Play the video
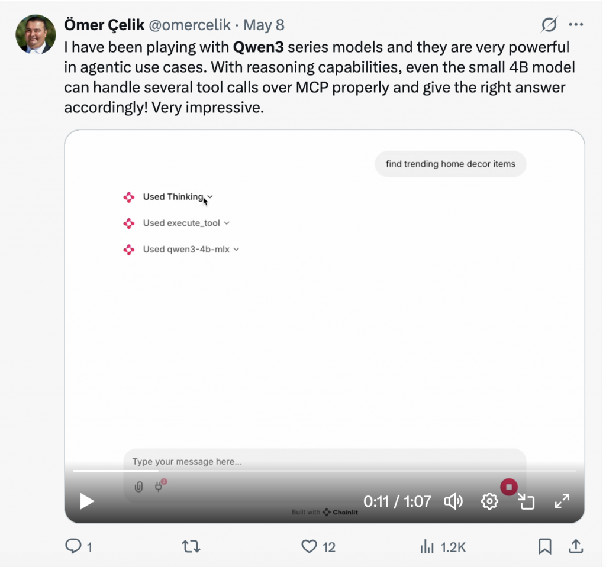The image size is (606, 567). (x=87, y=501)
